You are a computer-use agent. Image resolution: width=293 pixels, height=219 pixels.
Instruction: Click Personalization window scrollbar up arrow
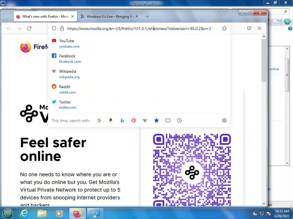tap(287, 48)
